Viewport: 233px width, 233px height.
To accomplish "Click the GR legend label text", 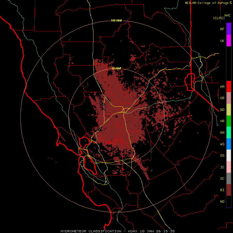I will pyautogui.click(x=222, y=98).
